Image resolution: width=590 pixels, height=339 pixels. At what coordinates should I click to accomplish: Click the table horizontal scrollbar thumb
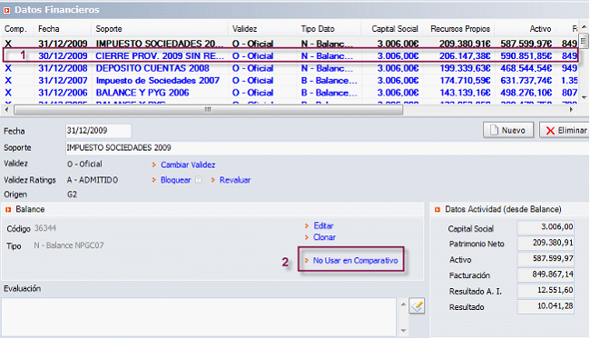point(208,110)
